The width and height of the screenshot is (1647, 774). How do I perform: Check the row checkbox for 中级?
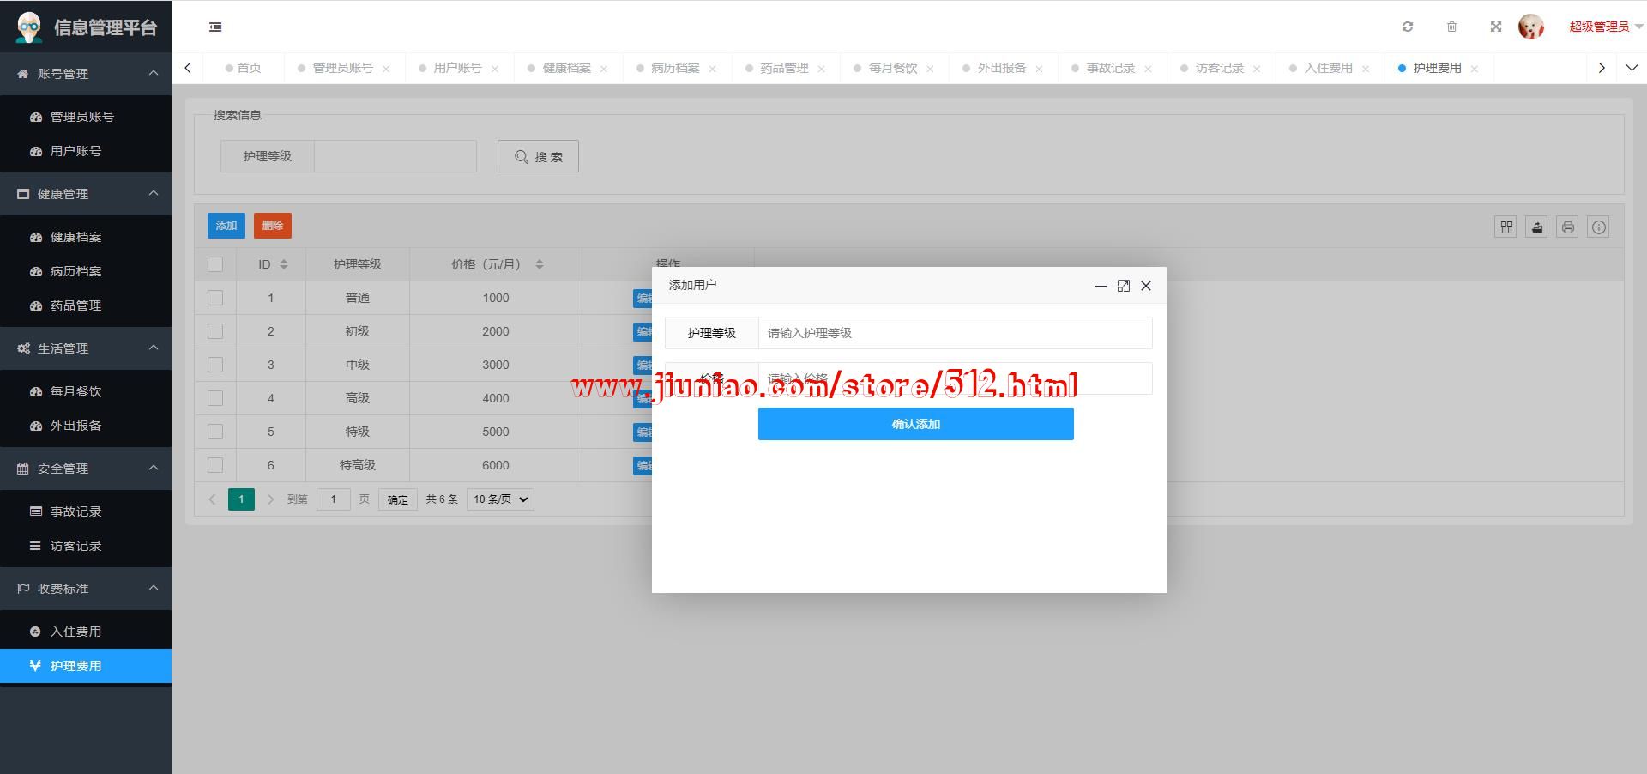coord(215,365)
